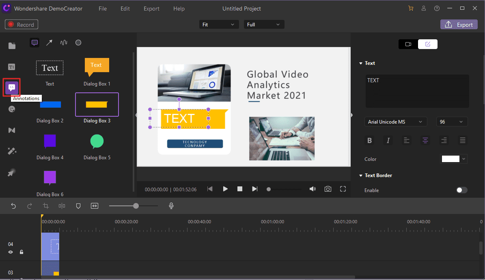Toggle the lock on track 04
The image size is (485, 280).
click(x=22, y=252)
